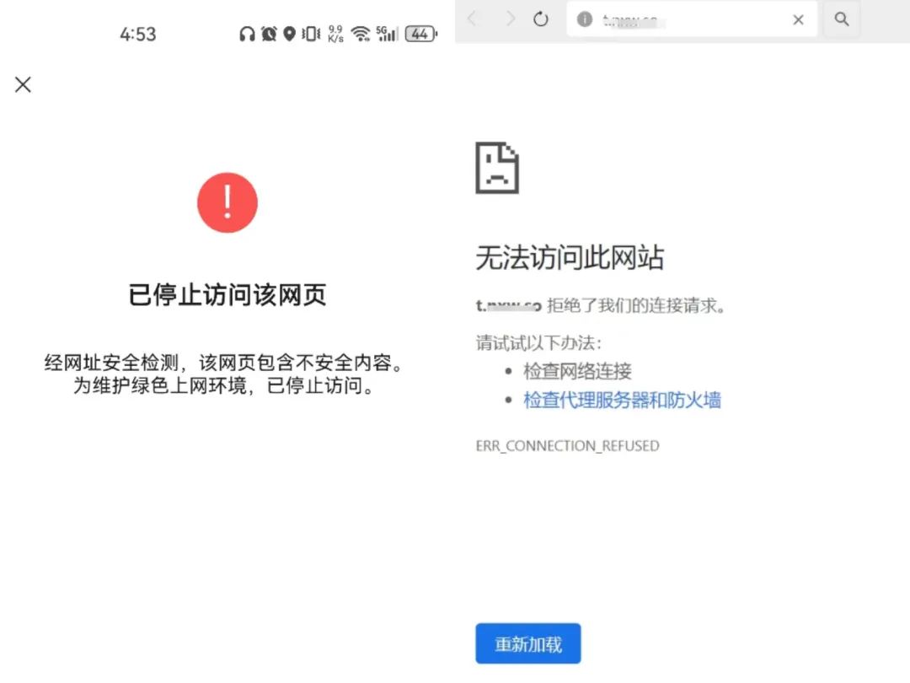Click the sad page error icon
Image resolution: width=910 pixels, height=683 pixels.
click(497, 168)
